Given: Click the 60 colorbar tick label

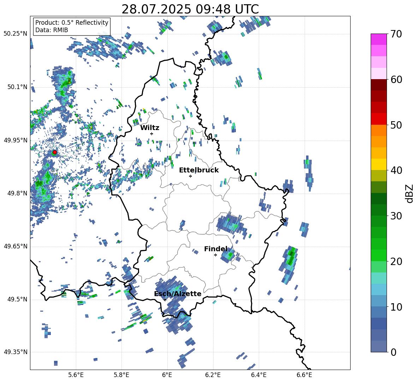Looking at the screenshot, I should [x=396, y=80].
